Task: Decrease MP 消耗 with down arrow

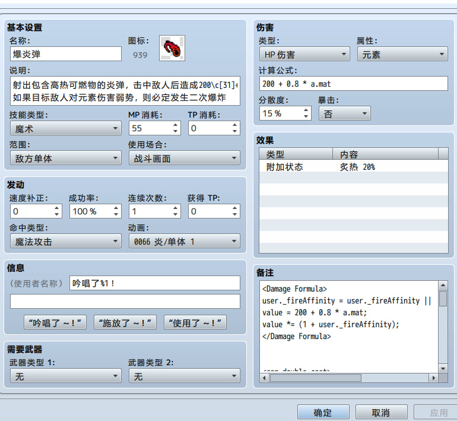Action: [x=176, y=131]
